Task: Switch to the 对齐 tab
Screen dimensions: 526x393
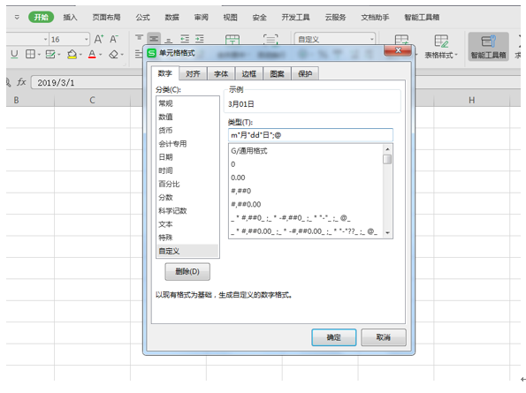Action: pyautogui.click(x=193, y=73)
